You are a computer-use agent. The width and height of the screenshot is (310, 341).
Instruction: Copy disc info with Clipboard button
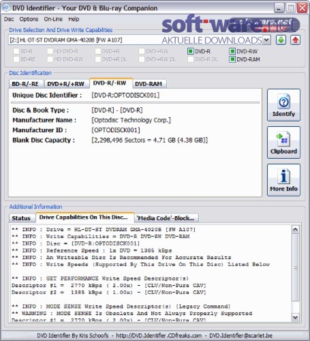click(x=283, y=143)
